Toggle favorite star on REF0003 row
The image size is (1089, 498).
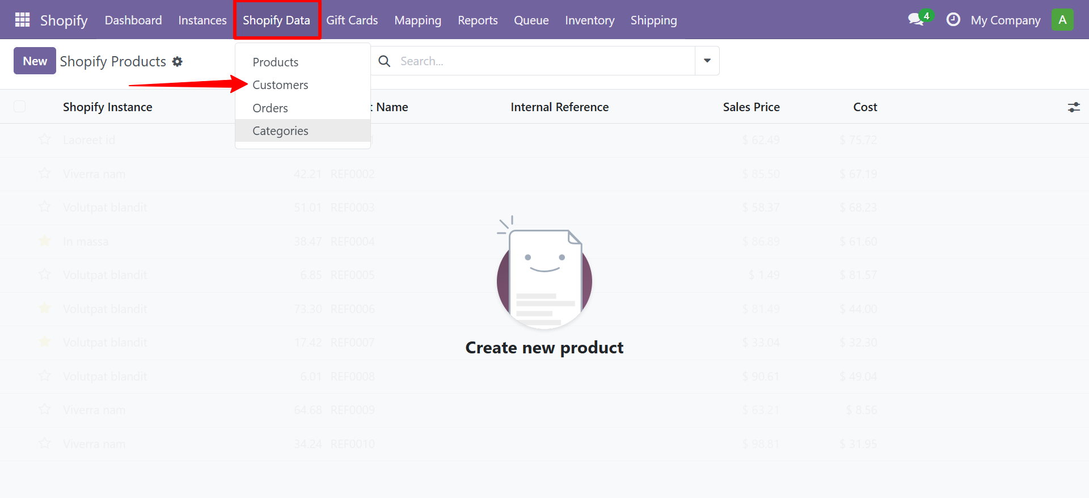[45, 207]
